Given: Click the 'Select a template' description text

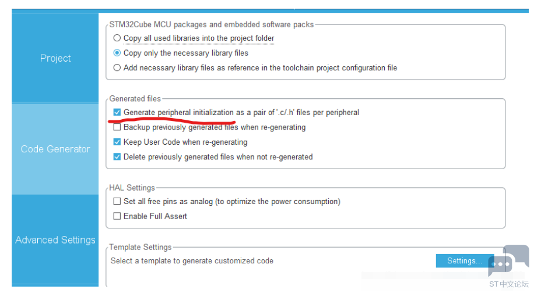Looking at the screenshot, I should pos(192,261).
